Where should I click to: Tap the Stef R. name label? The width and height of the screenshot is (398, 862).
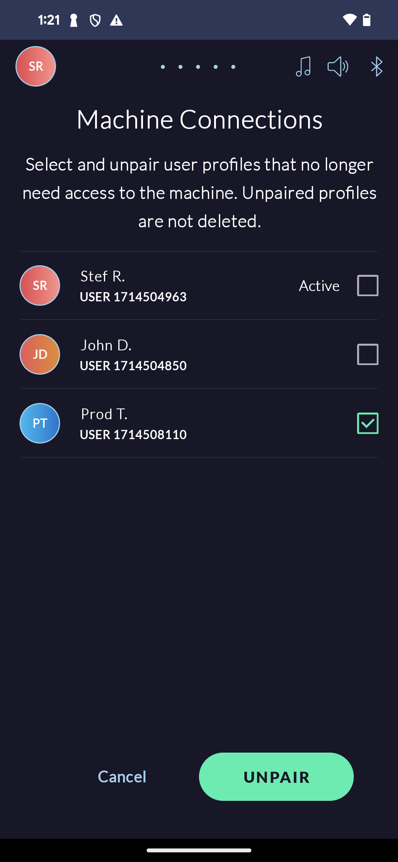coord(103,276)
